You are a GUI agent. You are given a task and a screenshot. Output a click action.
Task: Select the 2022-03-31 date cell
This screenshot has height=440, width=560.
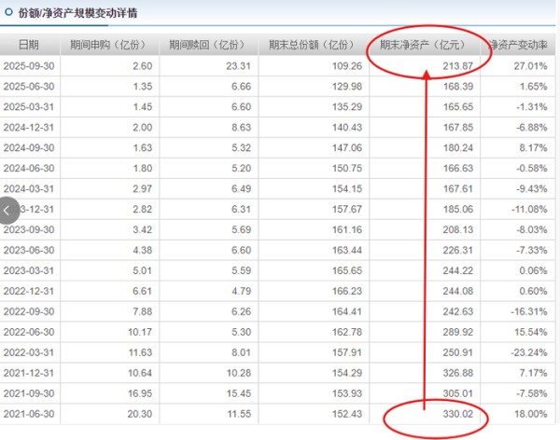(29, 352)
